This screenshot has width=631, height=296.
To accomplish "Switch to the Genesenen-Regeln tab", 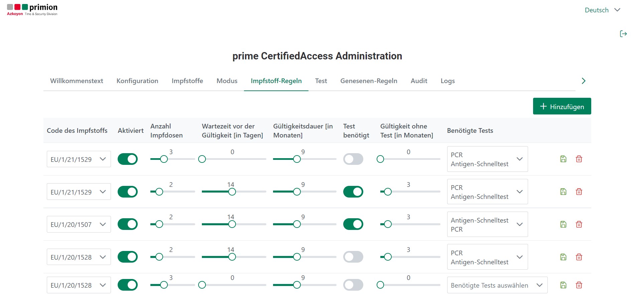I will [x=369, y=81].
